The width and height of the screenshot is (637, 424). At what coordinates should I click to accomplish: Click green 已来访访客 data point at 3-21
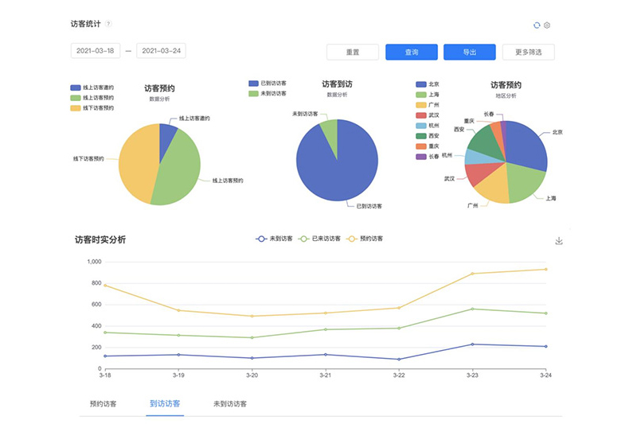click(326, 329)
